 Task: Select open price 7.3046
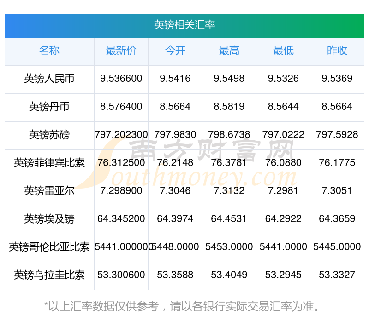pyautogui.click(x=175, y=190)
